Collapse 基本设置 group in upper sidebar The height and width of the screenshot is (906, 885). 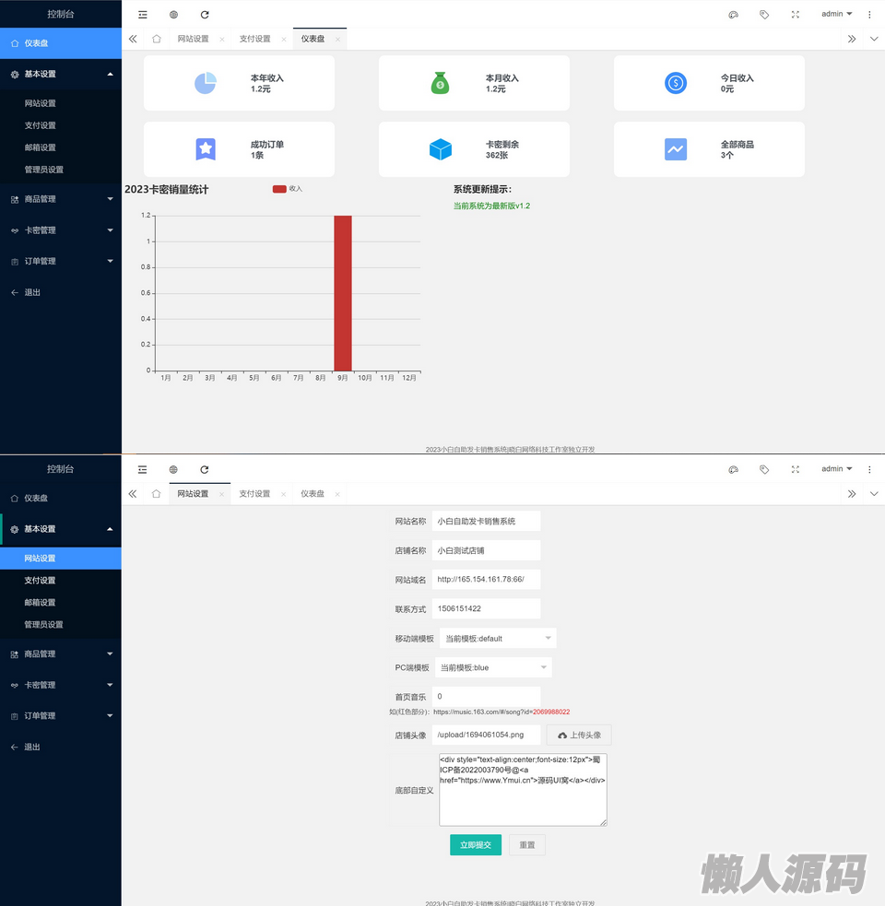pyautogui.click(x=61, y=74)
